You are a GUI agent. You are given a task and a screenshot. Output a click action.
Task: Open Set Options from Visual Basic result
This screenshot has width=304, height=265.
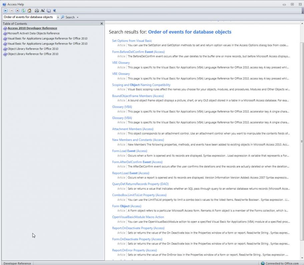coord(132,40)
